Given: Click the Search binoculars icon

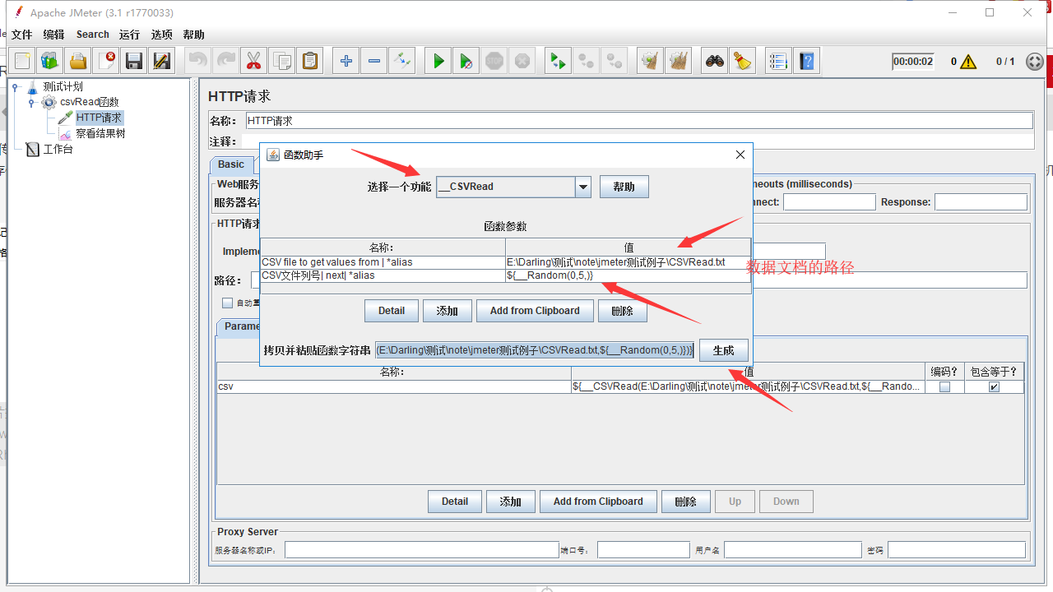Looking at the screenshot, I should [x=715, y=61].
